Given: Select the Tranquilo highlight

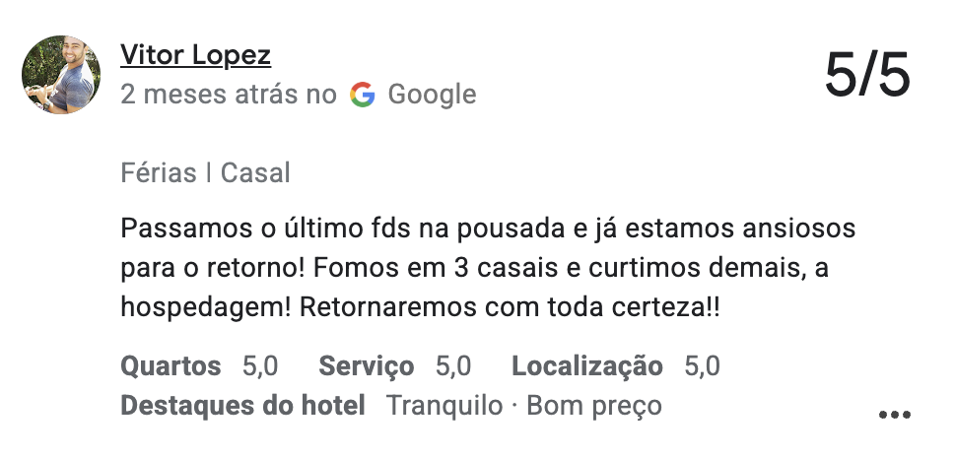Looking at the screenshot, I should (444, 405).
